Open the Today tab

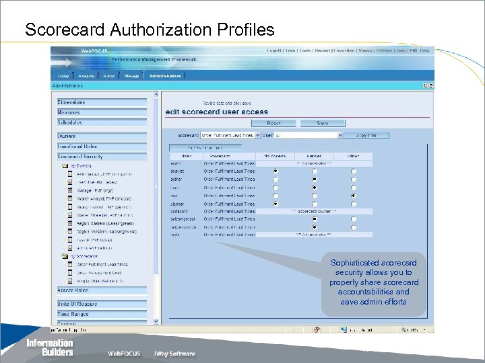pos(63,75)
